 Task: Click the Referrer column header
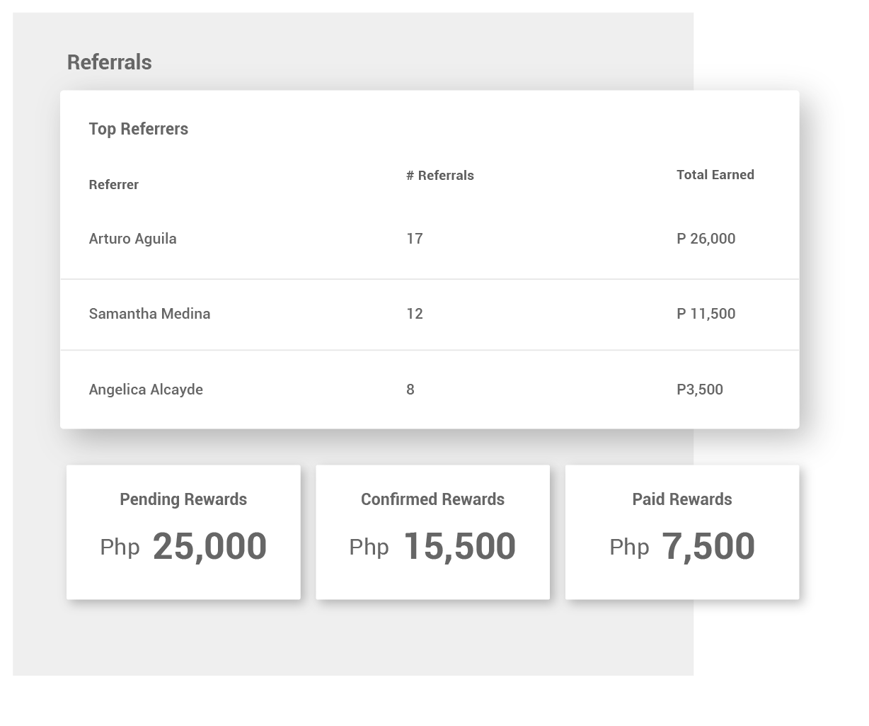[114, 185]
